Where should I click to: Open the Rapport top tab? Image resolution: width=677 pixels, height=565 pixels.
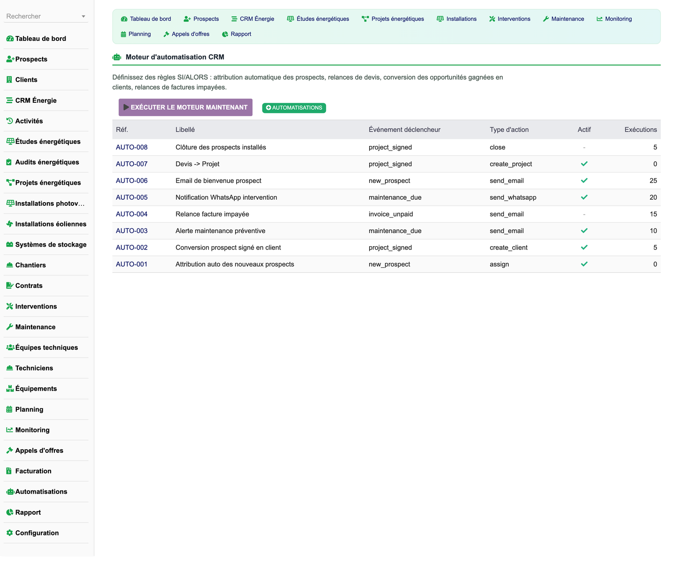[x=236, y=34]
